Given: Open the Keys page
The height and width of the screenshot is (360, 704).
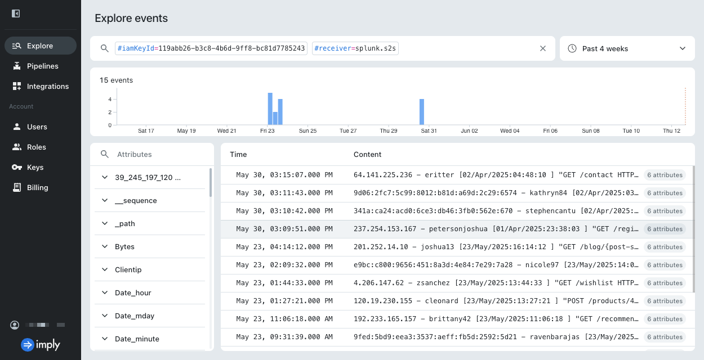Looking at the screenshot, I should [41, 167].
